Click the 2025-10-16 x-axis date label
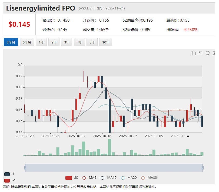This screenshot has width=219, height=192. click(x=102, y=136)
